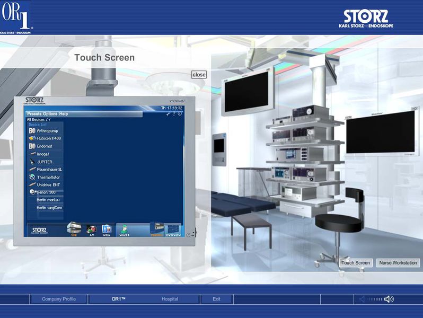Click the Nurse Workstation button
Image resolution: width=423 pixels, height=318 pixels.
pos(398,263)
